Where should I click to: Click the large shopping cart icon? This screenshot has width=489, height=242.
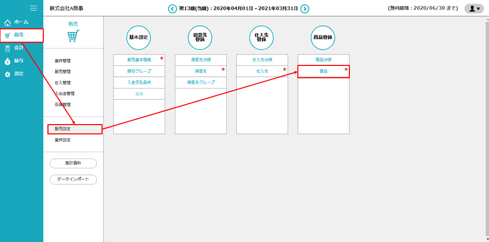click(73, 36)
